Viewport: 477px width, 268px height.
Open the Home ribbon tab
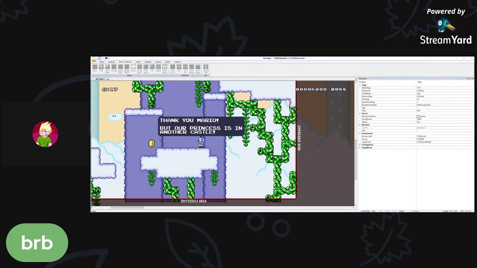tap(102, 62)
